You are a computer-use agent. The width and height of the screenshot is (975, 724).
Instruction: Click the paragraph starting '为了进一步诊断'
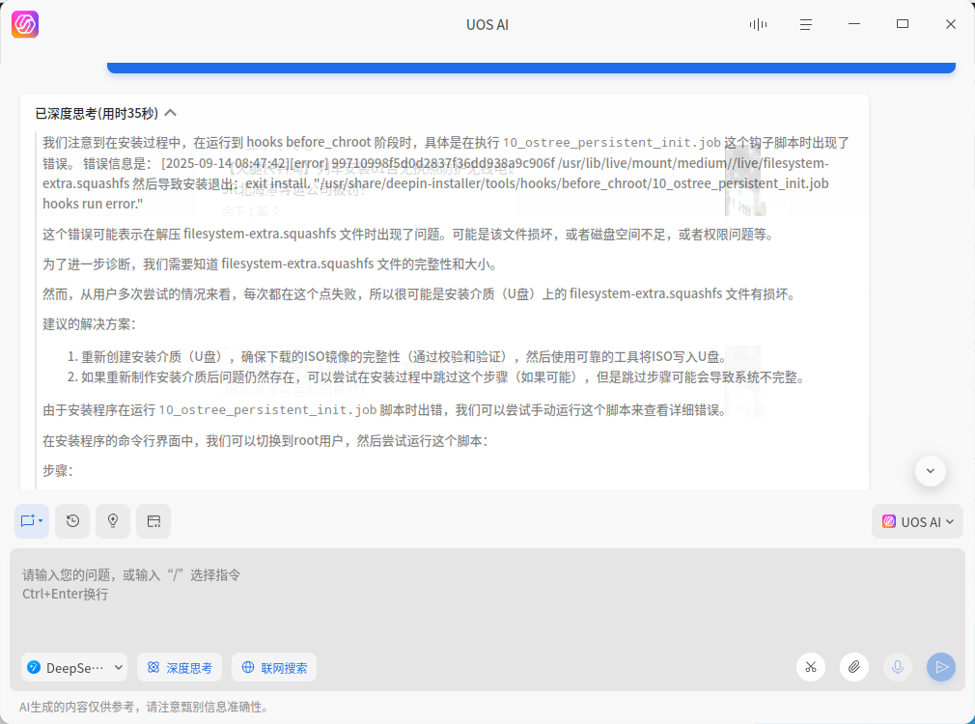coord(271,265)
